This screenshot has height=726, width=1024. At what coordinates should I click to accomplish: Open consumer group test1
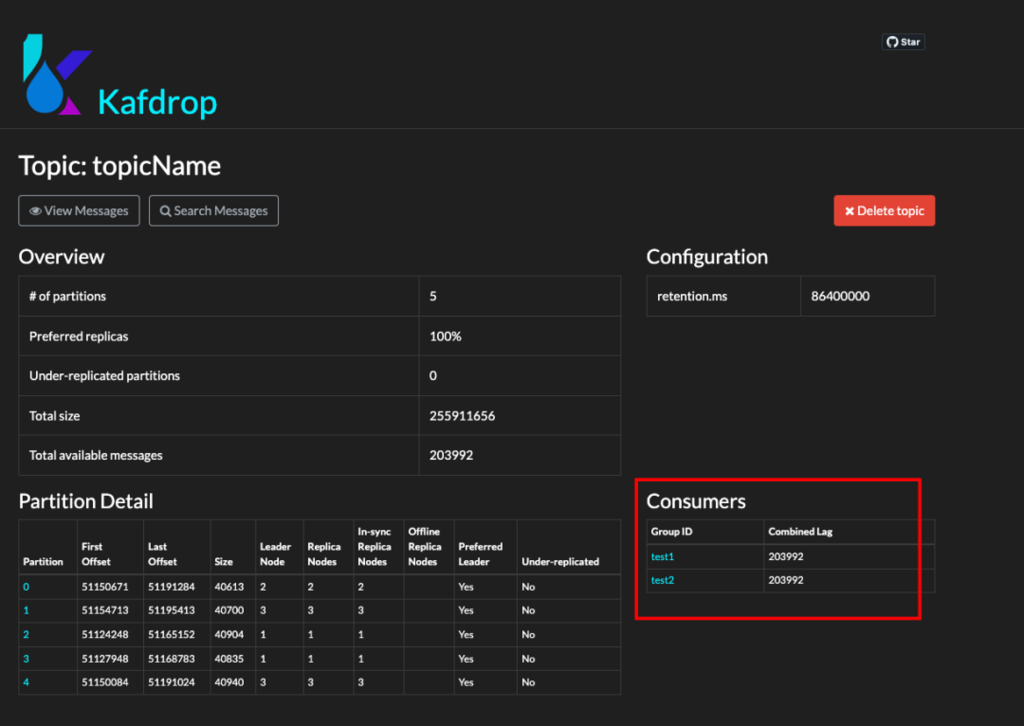(662, 556)
